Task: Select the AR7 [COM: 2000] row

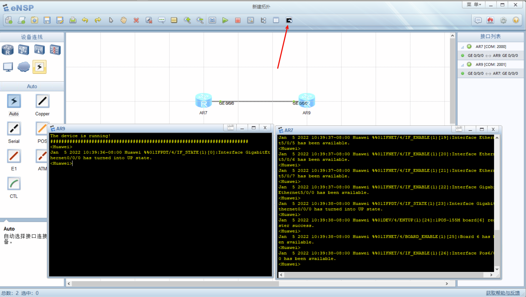Action: (x=491, y=46)
